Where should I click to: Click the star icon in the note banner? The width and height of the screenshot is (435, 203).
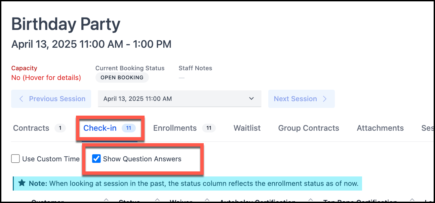click(x=22, y=183)
